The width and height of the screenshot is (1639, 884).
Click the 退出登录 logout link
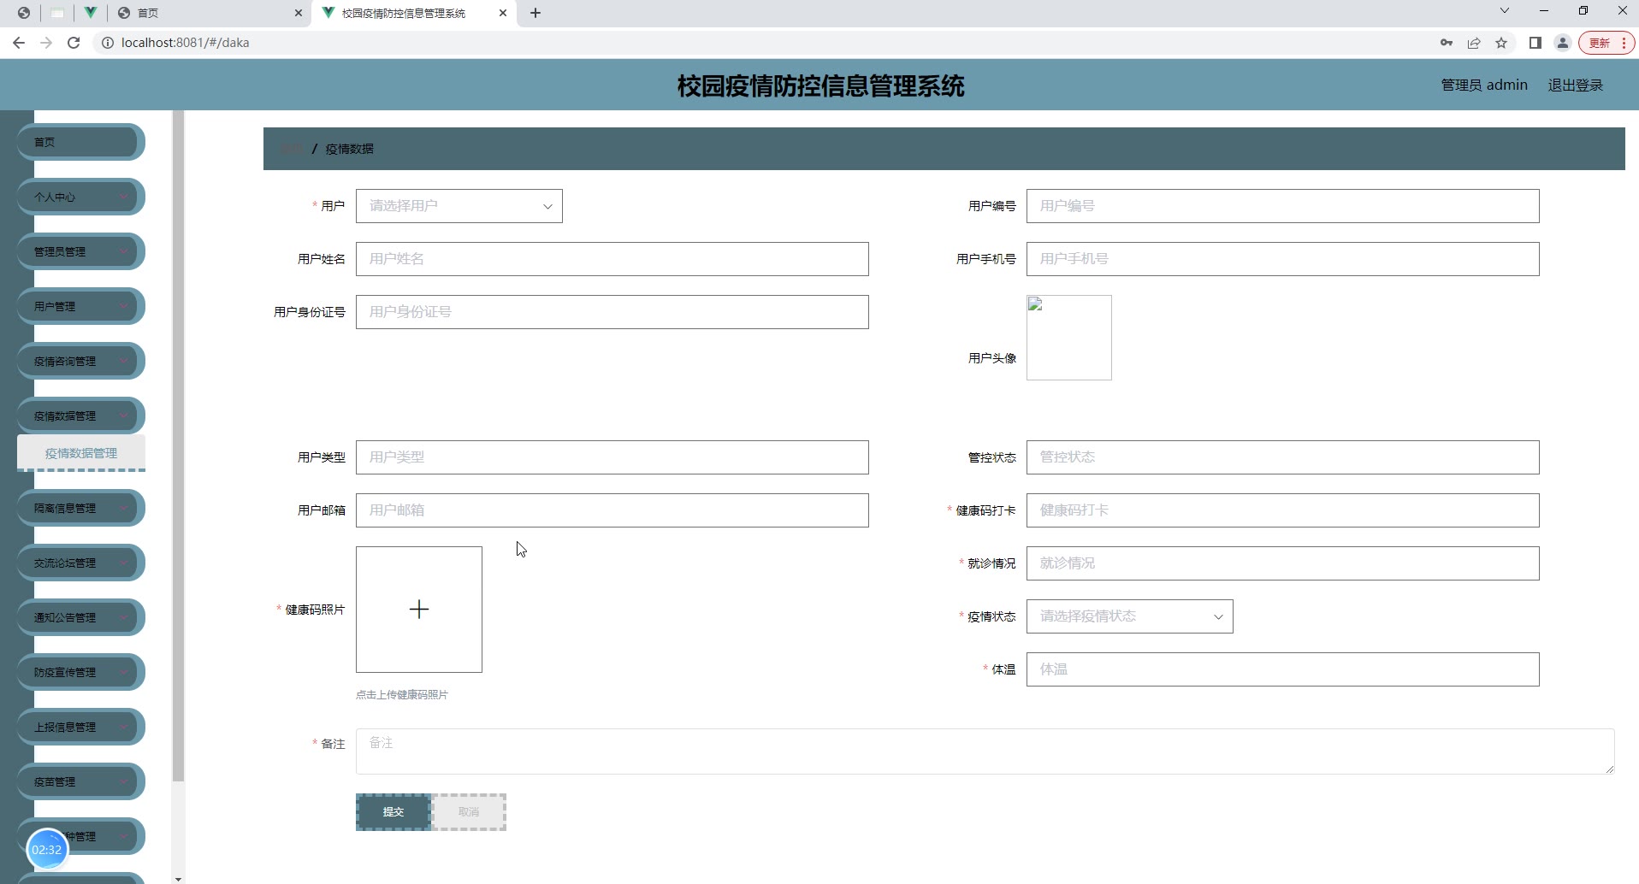pos(1575,85)
